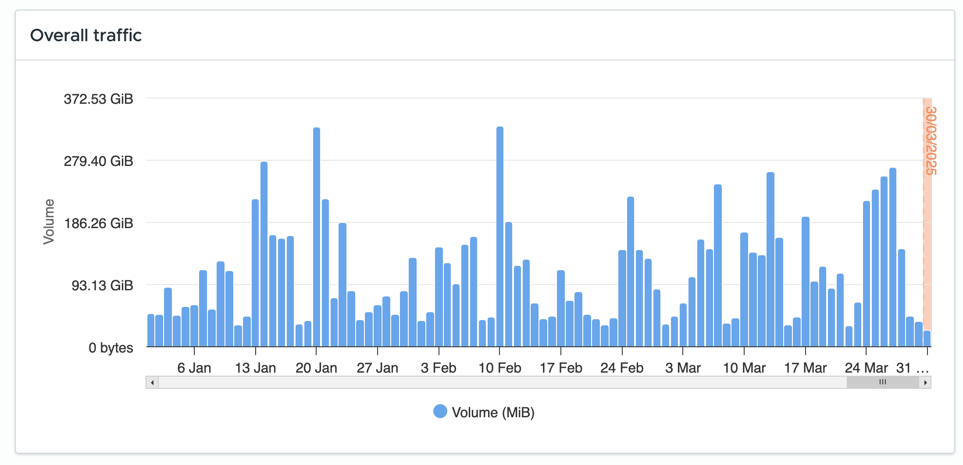Click the vertical Volume axis title
This screenshot has height=465, width=963.
pos(49,222)
